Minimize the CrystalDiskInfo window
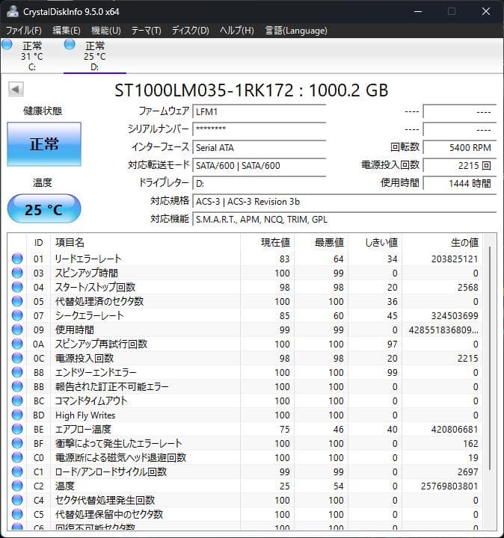The image size is (504, 538). click(418, 11)
